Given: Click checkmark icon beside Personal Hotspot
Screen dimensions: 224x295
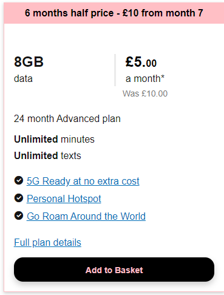Looking at the screenshot, I should click(19, 198).
